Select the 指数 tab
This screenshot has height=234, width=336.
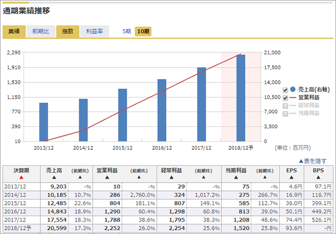tap(68, 32)
